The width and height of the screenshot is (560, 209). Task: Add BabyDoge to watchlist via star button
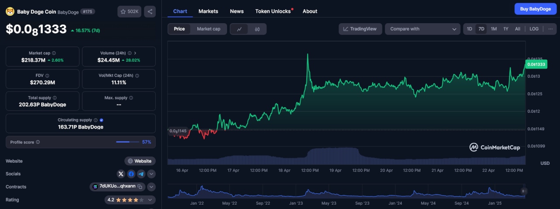[129, 12]
